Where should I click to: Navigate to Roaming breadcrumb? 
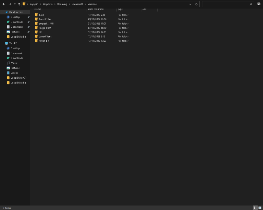[62, 4]
